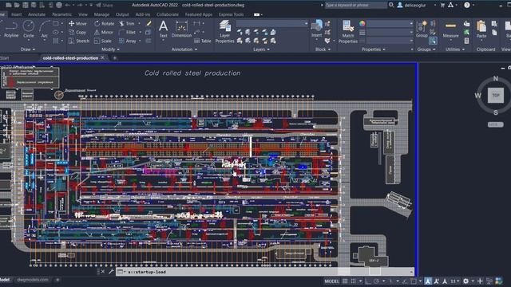Activate the Fillet command

128,32
